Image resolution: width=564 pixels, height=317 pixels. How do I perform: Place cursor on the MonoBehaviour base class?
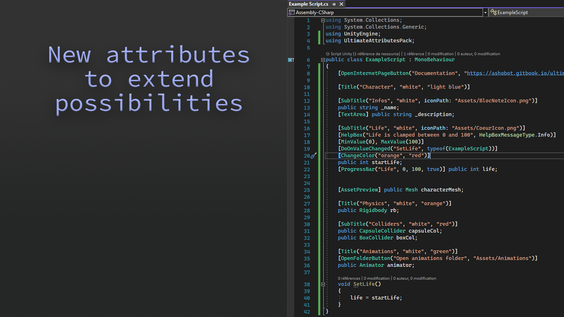tap(434, 60)
